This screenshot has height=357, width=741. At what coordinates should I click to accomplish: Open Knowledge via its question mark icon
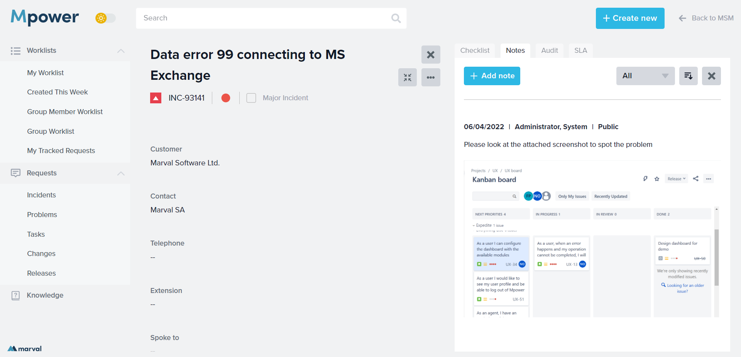click(15, 295)
